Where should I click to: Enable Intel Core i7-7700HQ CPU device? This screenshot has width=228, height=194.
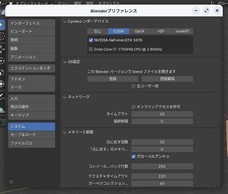click(x=91, y=49)
